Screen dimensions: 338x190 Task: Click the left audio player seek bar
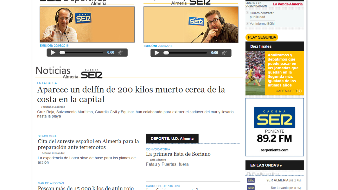pos(82,53)
